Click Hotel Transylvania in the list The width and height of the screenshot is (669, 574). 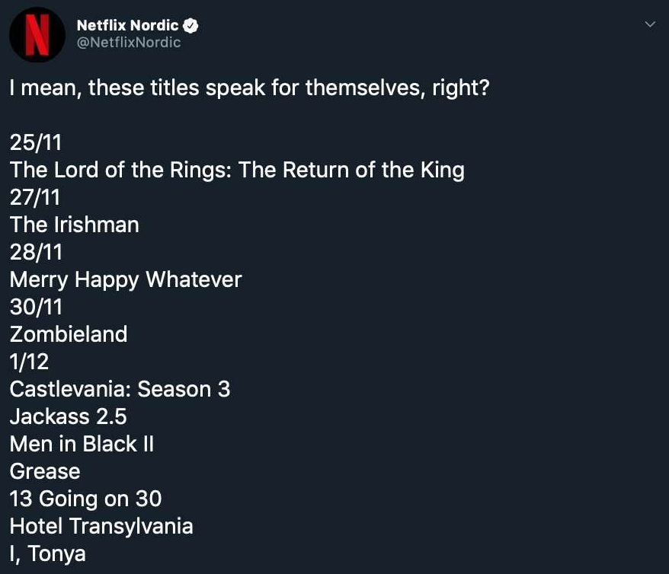(x=101, y=526)
